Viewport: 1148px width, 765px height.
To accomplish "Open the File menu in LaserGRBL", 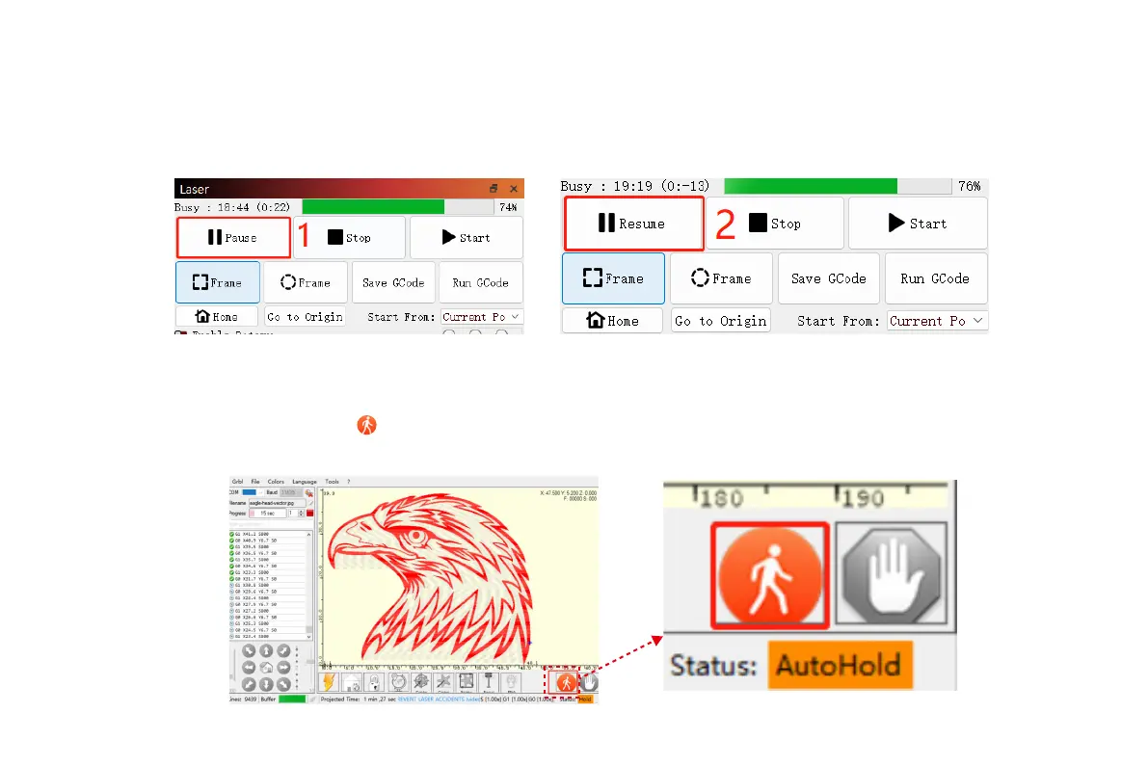I will point(255,482).
